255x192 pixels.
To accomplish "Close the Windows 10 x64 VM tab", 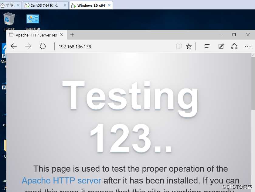I will tap(109, 5).
